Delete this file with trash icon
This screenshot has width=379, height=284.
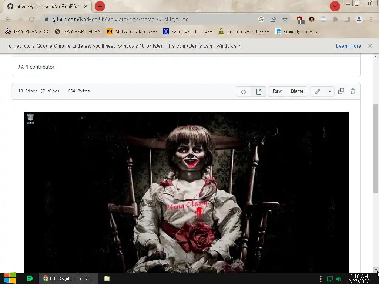[x=353, y=91]
